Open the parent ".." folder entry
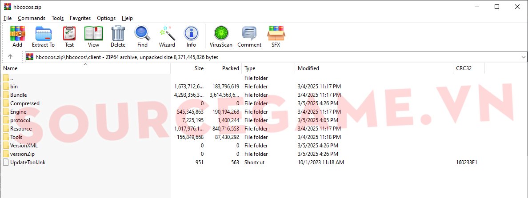The image size is (528, 198). (12, 78)
